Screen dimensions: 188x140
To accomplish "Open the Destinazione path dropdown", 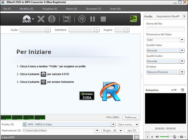I will click(97, 130).
